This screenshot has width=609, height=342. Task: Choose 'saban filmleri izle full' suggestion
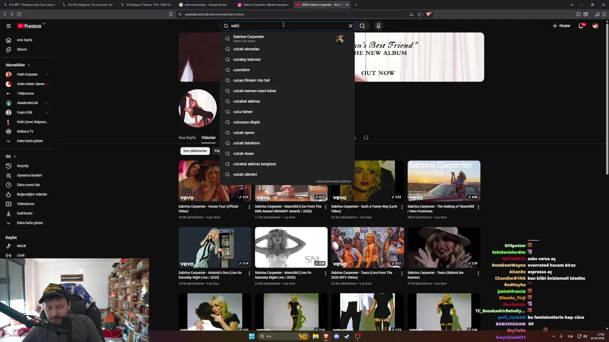coord(287,80)
